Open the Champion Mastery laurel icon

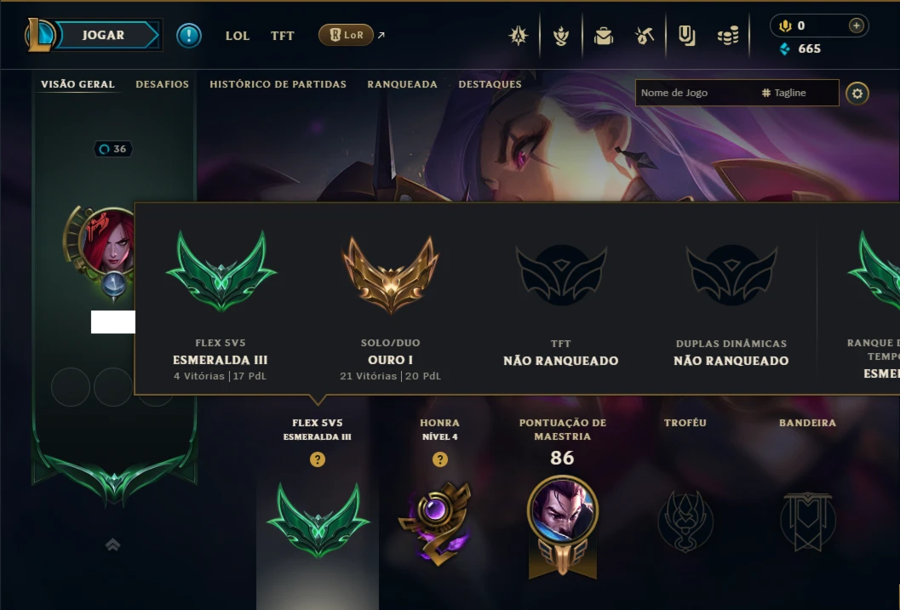click(x=561, y=36)
